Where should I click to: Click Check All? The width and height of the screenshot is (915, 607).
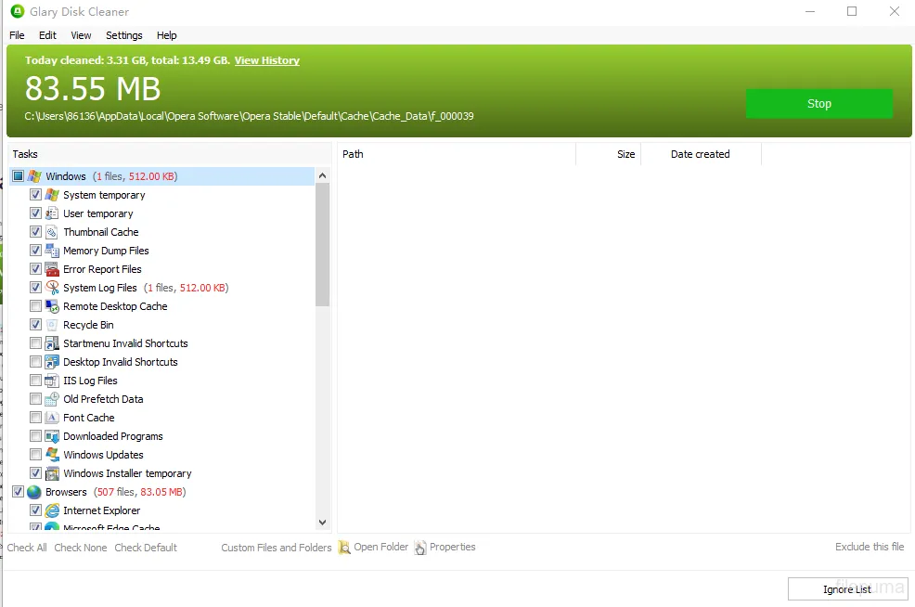tap(27, 548)
